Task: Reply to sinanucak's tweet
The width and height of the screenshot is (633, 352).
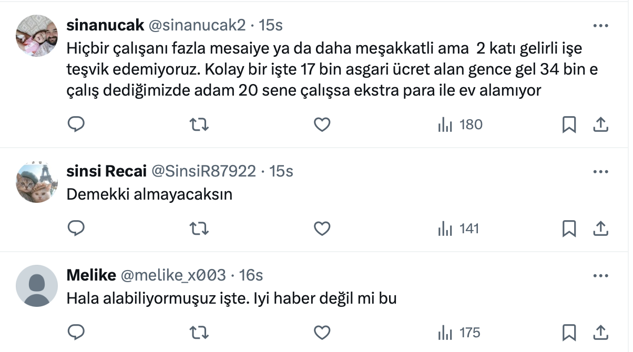Action: [77, 125]
